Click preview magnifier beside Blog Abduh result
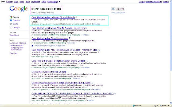172x107 pixels. 92,83
